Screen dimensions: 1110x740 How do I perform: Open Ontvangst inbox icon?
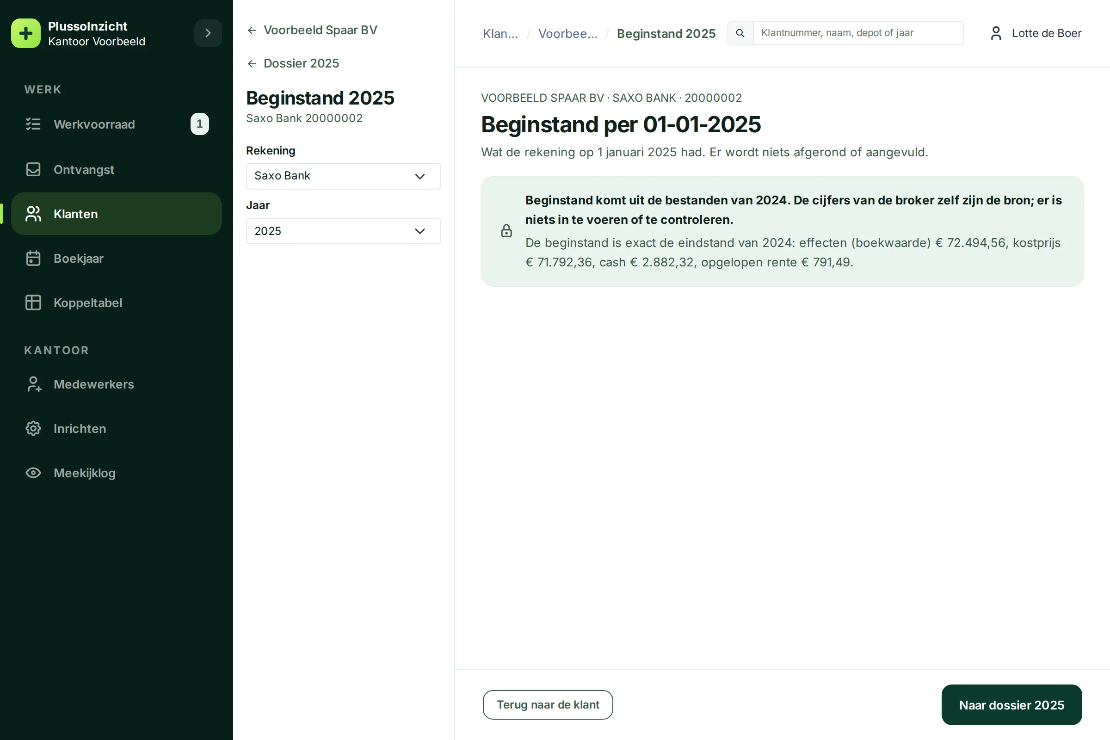point(33,169)
